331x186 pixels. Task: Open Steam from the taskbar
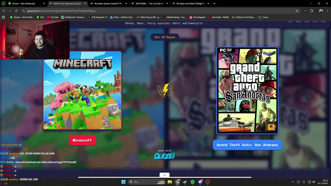click(185, 182)
